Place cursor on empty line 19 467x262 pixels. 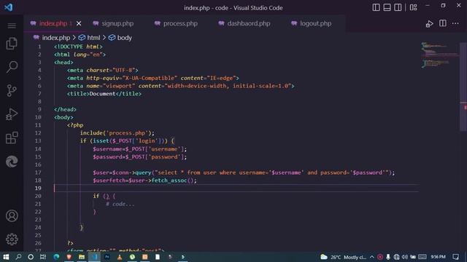tap(236, 188)
